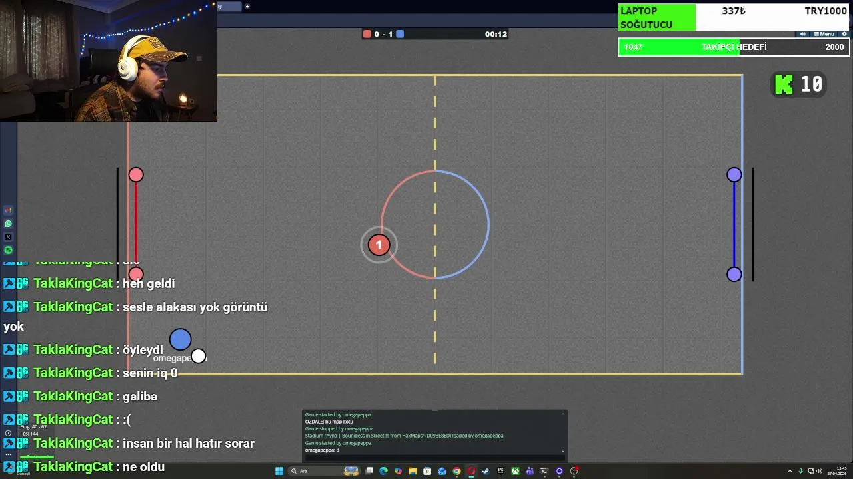This screenshot has width=853, height=479.
Task: Click the 'Game stopped by omegapeppa' chat line
Action: coord(339,429)
